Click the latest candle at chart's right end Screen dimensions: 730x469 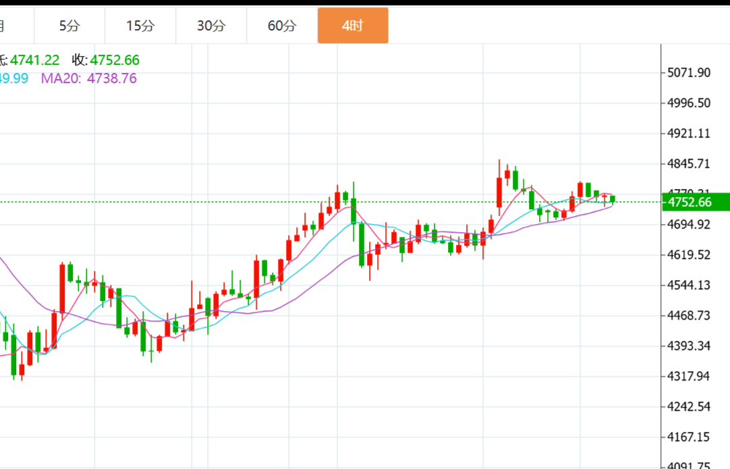coord(613,199)
